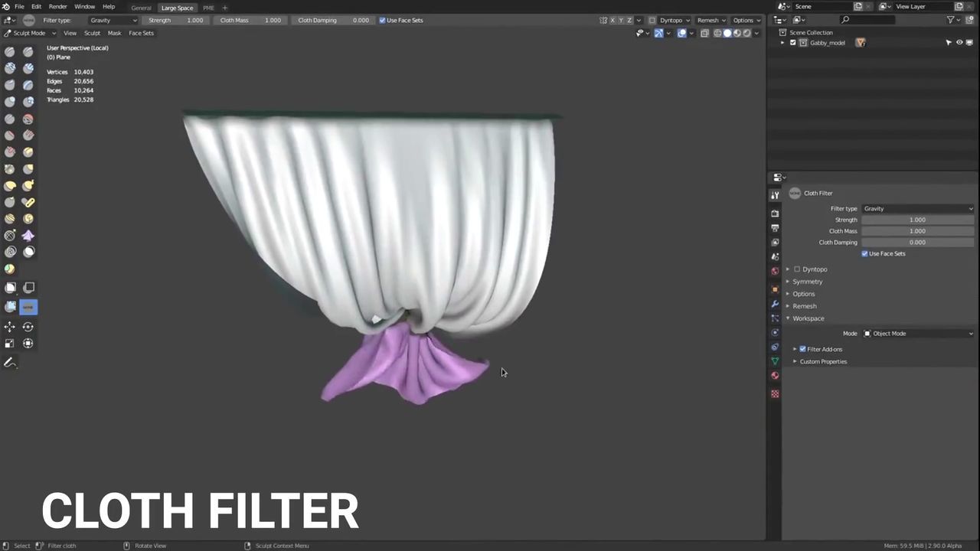Image resolution: width=980 pixels, height=551 pixels.
Task: Open the Modifiers wrench properties tab
Action: click(775, 304)
